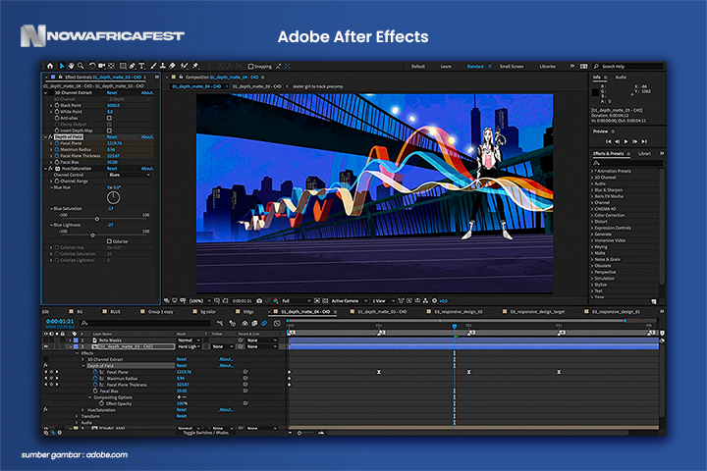The height and width of the screenshot is (471, 707).
Task: Toggle the lock icon on Composition panel
Action: pyautogui.click(x=181, y=78)
